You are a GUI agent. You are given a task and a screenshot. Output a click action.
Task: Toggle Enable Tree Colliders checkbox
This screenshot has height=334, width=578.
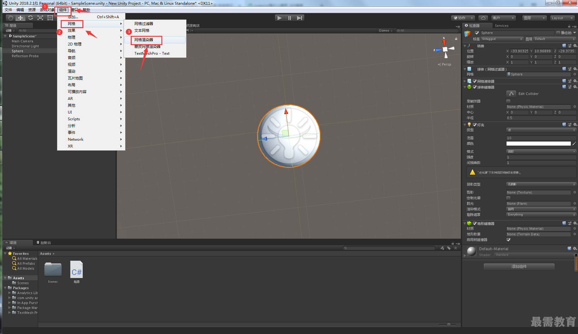point(508,240)
